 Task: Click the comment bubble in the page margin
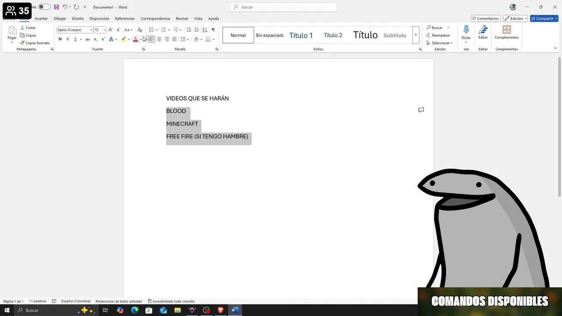[x=421, y=110]
